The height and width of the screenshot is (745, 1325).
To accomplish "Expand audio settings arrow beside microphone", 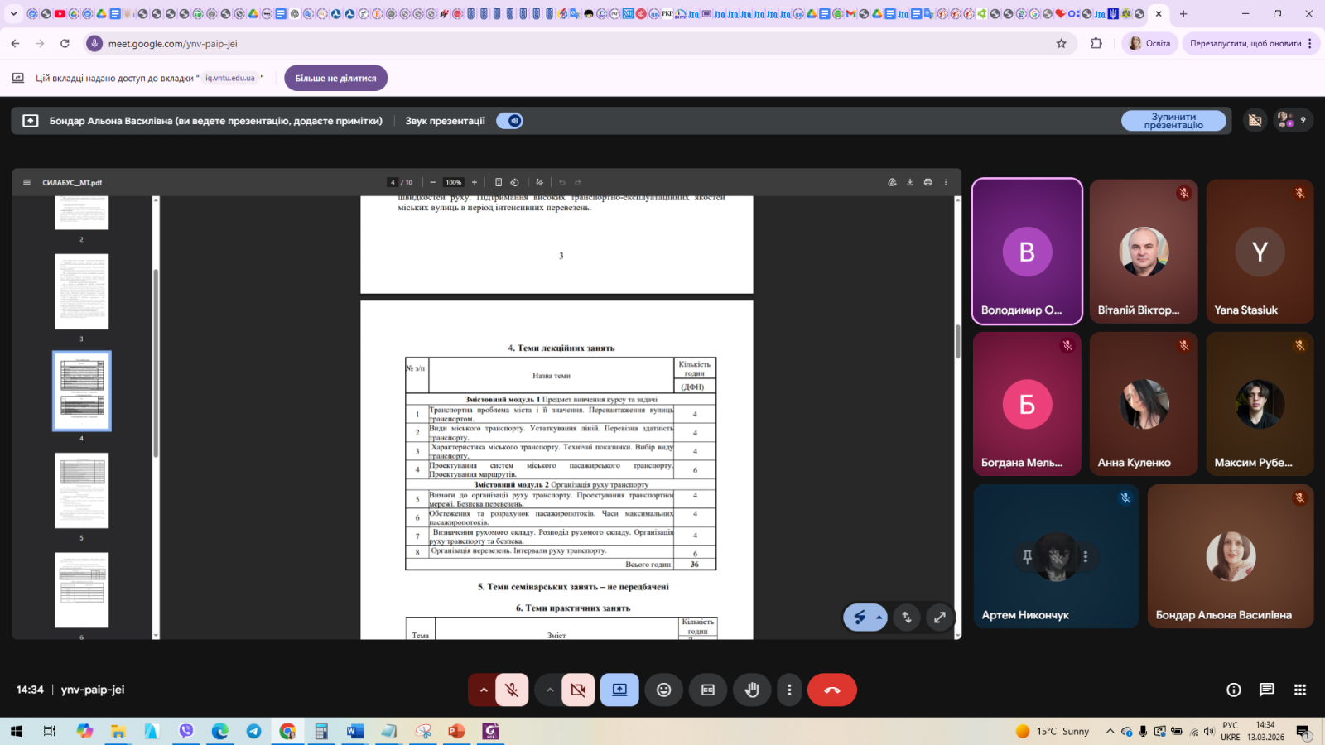I will [484, 690].
